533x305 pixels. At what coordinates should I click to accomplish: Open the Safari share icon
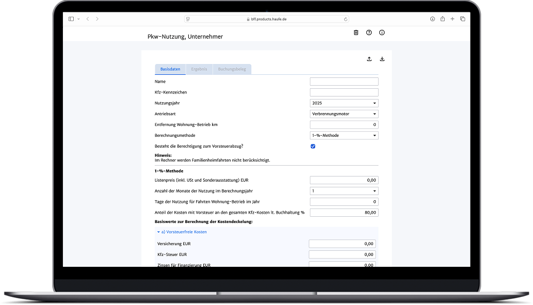(442, 19)
